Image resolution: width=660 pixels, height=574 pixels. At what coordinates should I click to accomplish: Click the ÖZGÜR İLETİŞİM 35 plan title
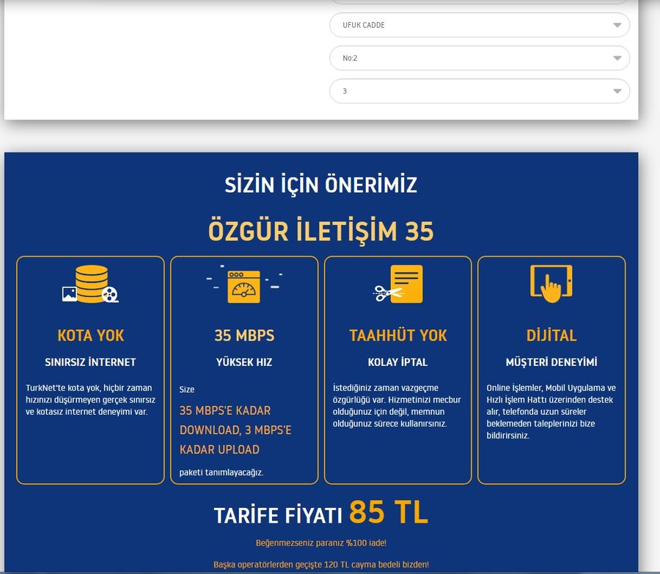[320, 231]
